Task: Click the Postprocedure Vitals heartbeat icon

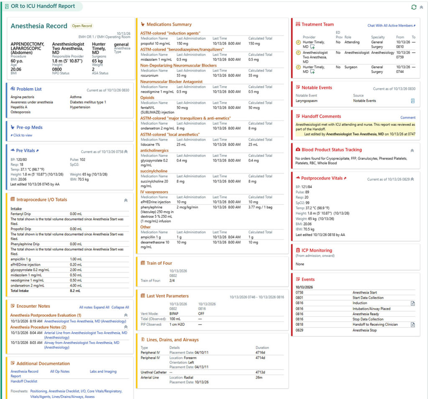Action: (298, 178)
